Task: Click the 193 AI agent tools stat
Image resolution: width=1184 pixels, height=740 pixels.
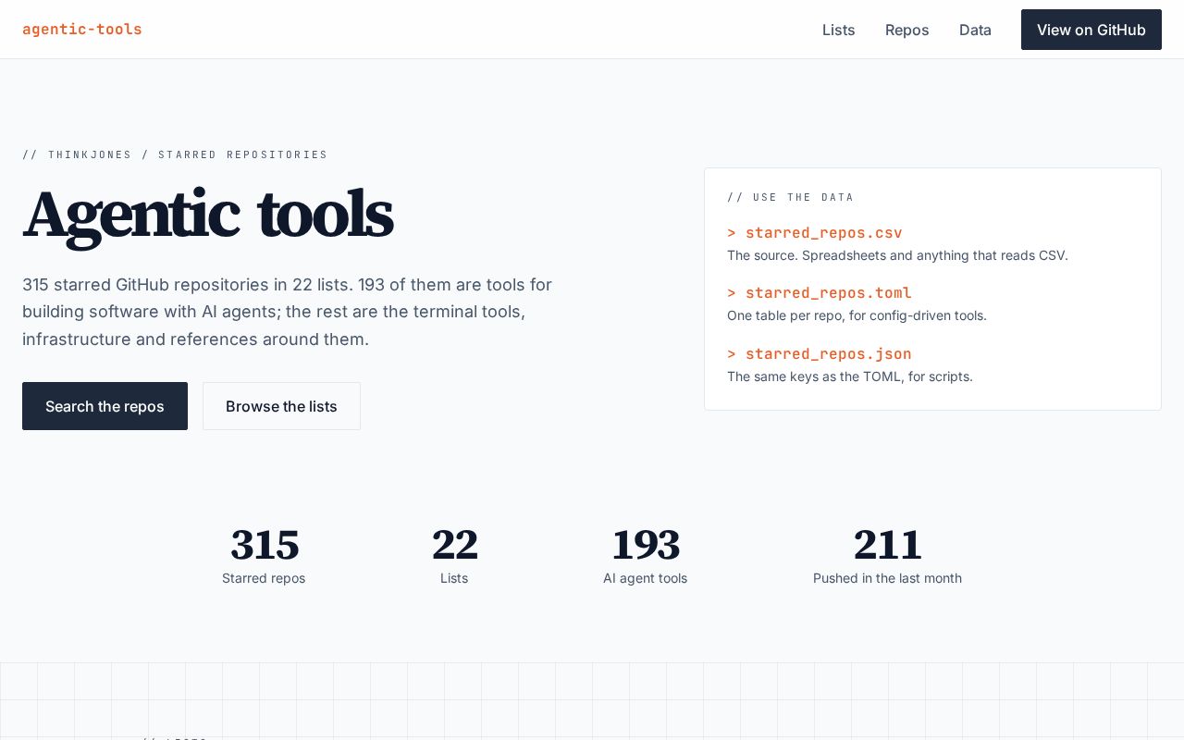Action: [646, 555]
